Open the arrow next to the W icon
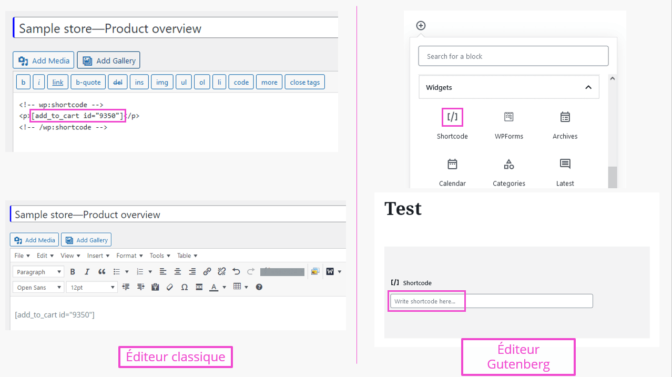The width and height of the screenshot is (672, 377). point(340,272)
